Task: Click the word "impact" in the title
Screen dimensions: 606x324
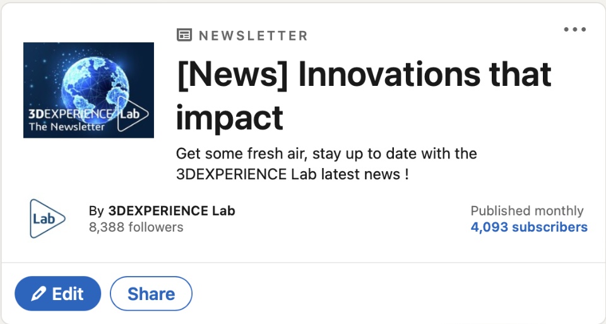Action: coord(229,117)
